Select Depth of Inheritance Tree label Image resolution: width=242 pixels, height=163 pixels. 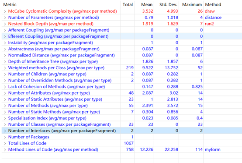(53, 61)
